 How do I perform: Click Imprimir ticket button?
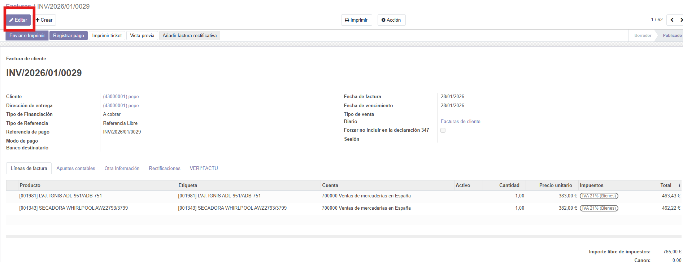click(x=107, y=36)
